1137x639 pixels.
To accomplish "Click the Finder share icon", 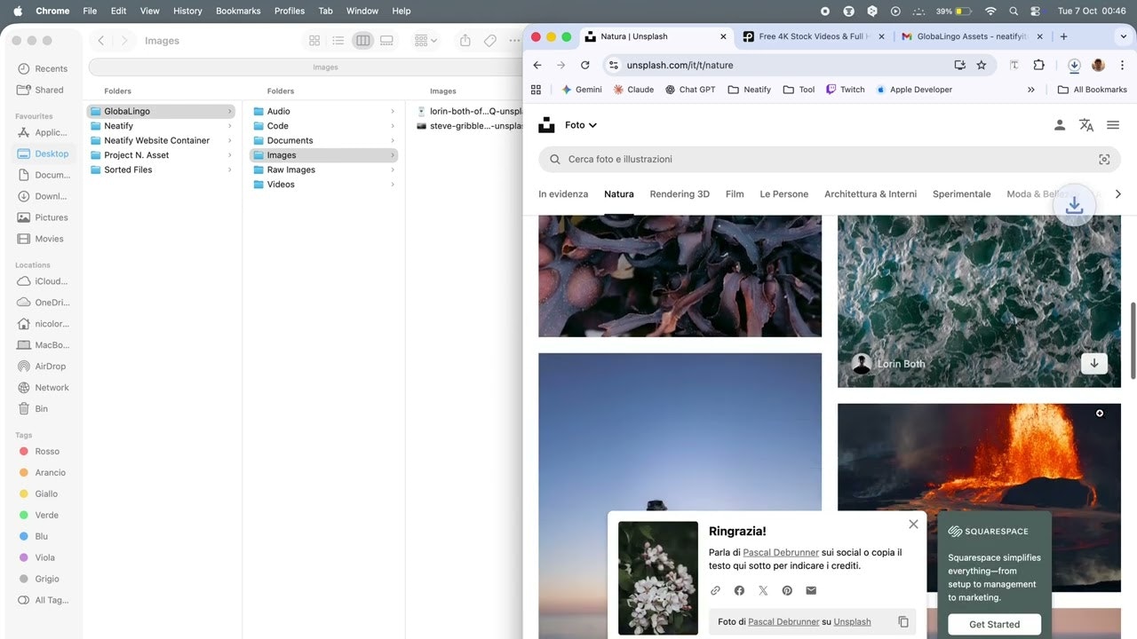I will 465,40.
